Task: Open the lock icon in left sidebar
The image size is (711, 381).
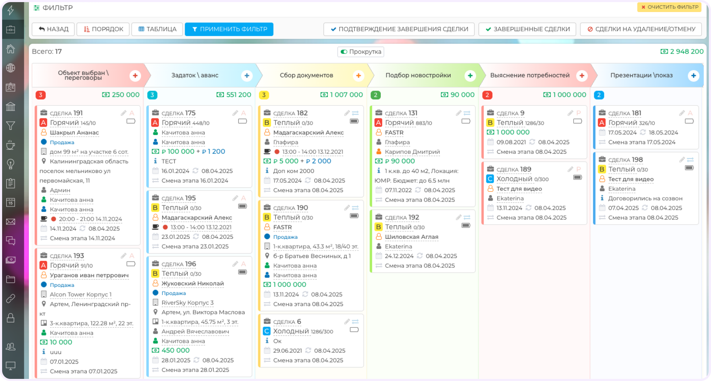Action: coord(11,318)
